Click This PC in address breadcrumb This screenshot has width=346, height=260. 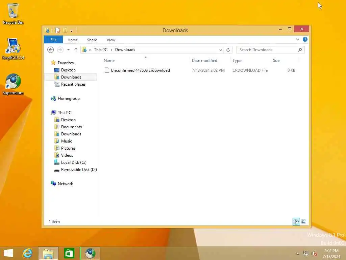(101, 50)
